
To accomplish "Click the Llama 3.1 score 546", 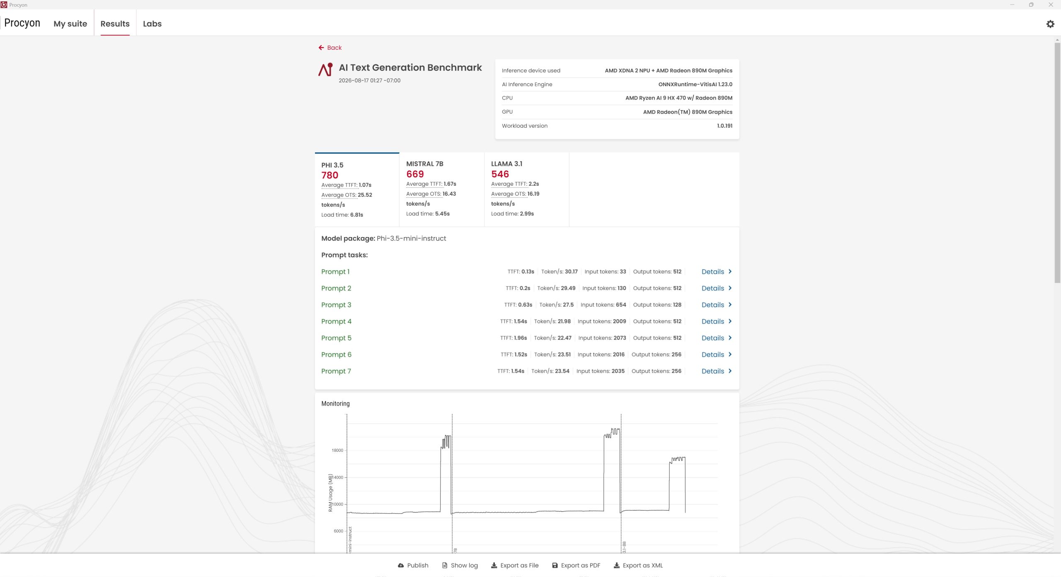I will pyautogui.click(x=500, y=174).
